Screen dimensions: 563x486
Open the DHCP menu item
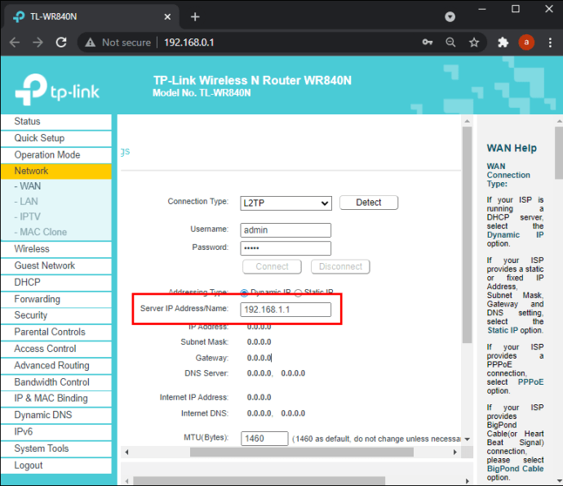56,283
